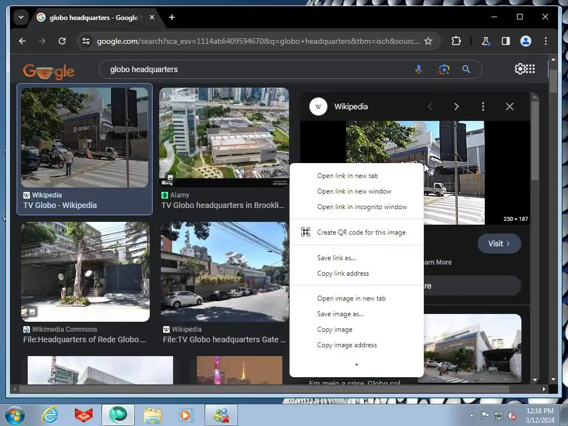Reload the current page
Viewport: 568px width, 426px height.
[x=62, y=41]
